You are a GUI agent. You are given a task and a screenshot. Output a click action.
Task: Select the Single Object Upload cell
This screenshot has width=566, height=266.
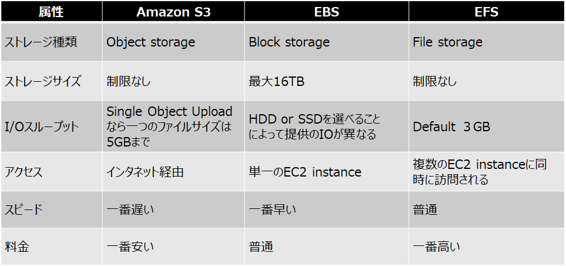(x=173, y=127)
